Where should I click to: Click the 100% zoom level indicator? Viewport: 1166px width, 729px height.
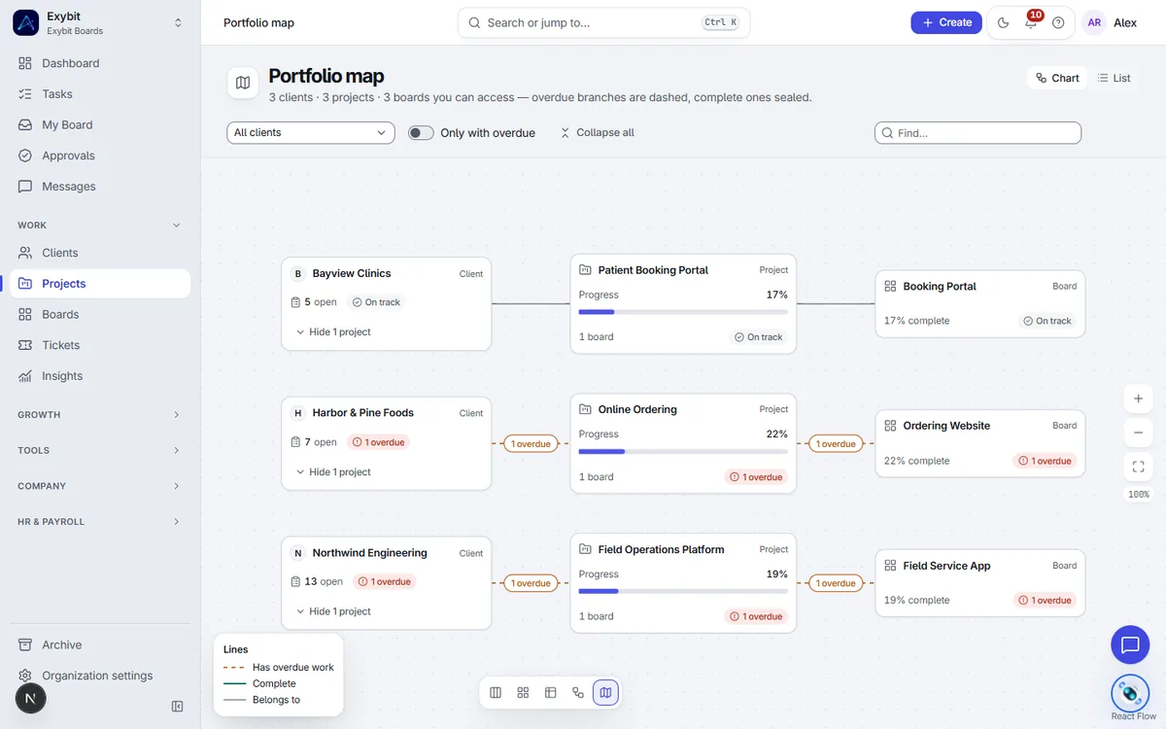[1138, 495]
